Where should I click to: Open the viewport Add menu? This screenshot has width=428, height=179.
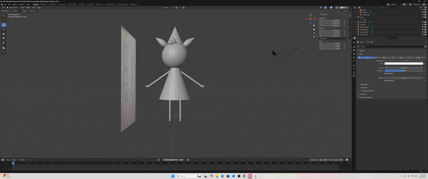click(x=34, y=7)
